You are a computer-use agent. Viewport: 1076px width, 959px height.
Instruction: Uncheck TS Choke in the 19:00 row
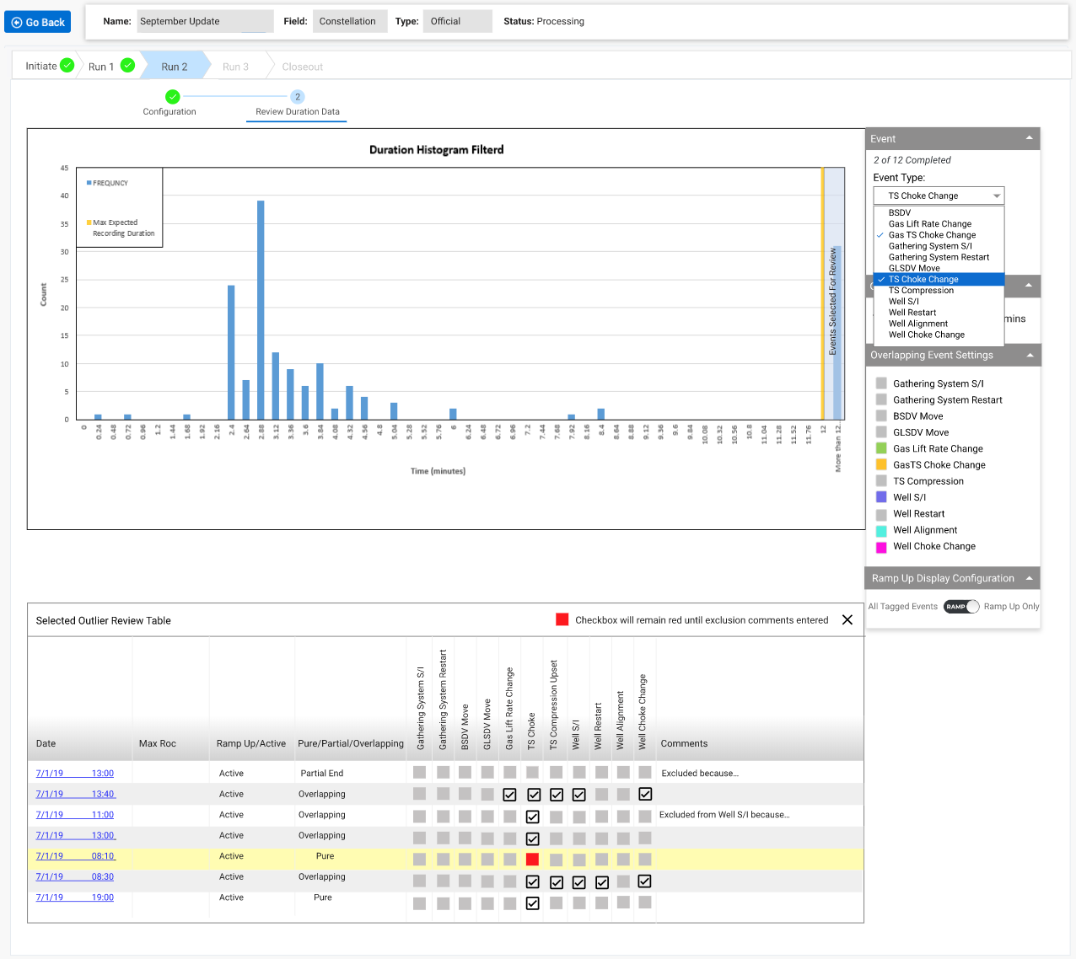[x=532, y=903]
